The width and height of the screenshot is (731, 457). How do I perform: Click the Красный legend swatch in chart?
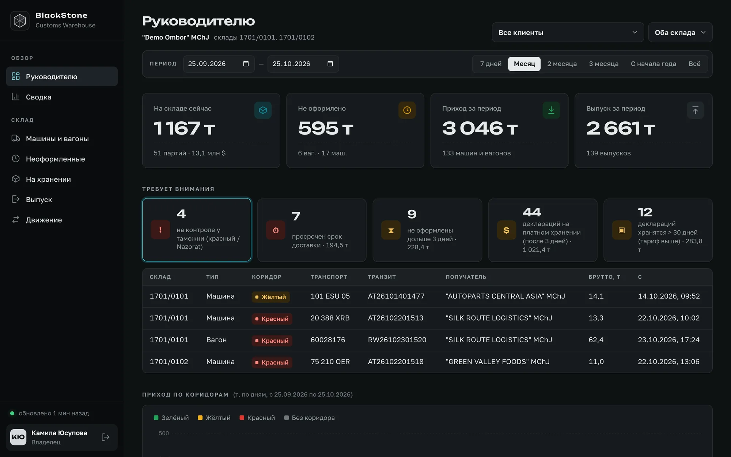242,418
